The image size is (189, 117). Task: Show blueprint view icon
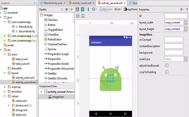pos(83,9)
